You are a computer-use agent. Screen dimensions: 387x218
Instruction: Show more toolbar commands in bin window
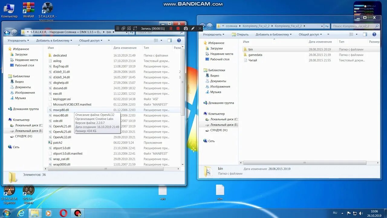coord(109,40)
